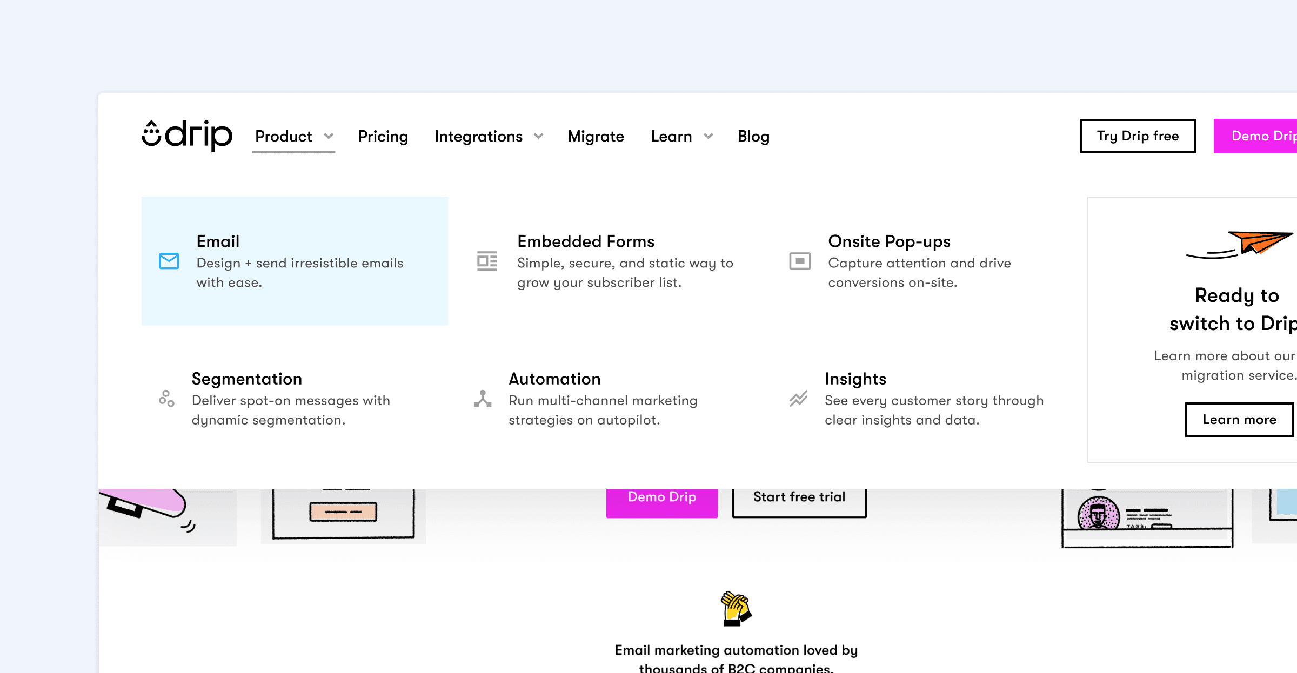
Task: Open the Pricing page
Action: click(x=383, y=136)
